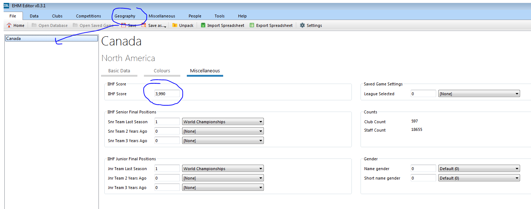This screenshot has height=209, width=531.
Task: Open the Tools menu tab
Action: tap(220, 16)
